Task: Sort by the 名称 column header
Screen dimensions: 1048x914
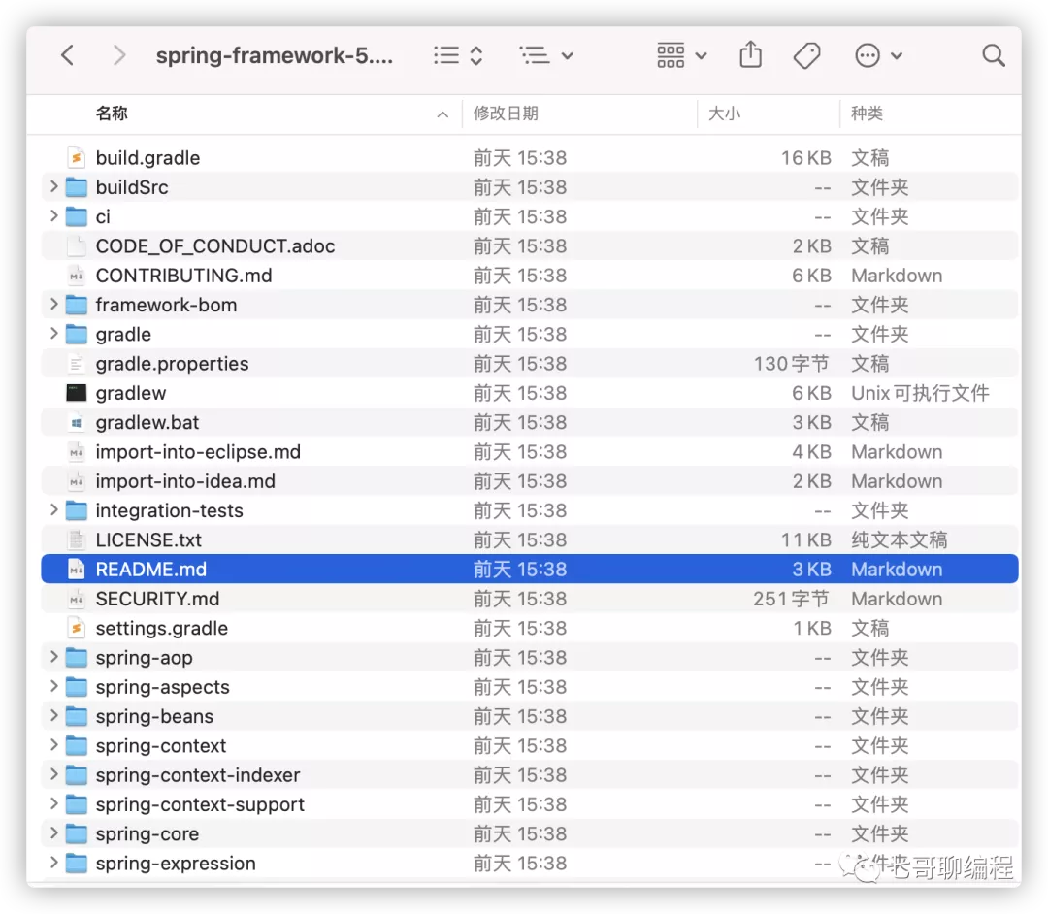Action: coord(112,114)
